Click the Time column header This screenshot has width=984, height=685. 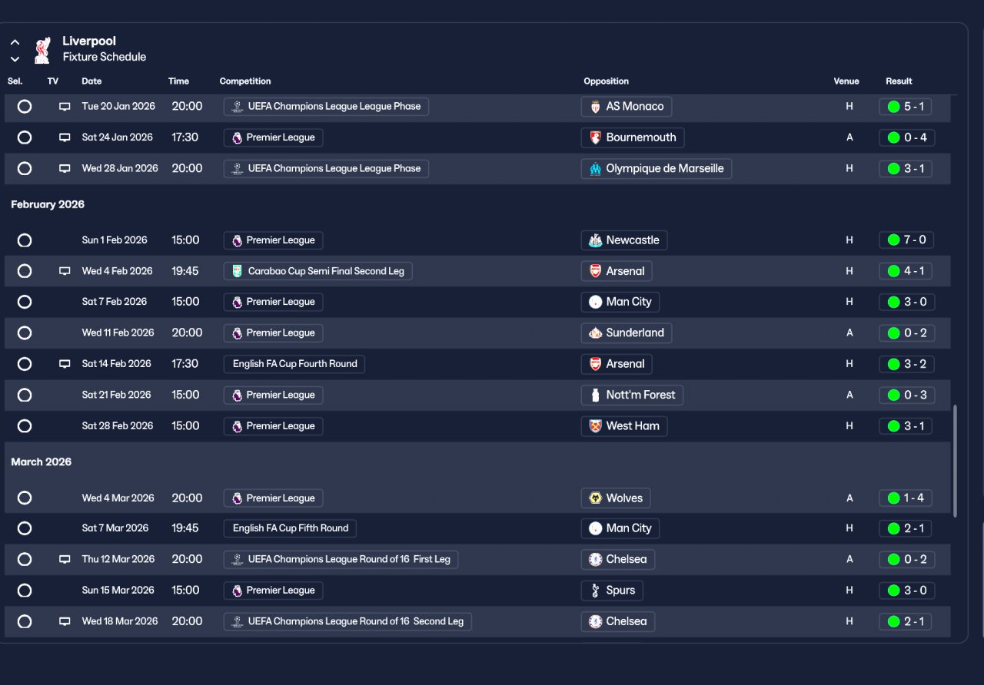point(178,81)
